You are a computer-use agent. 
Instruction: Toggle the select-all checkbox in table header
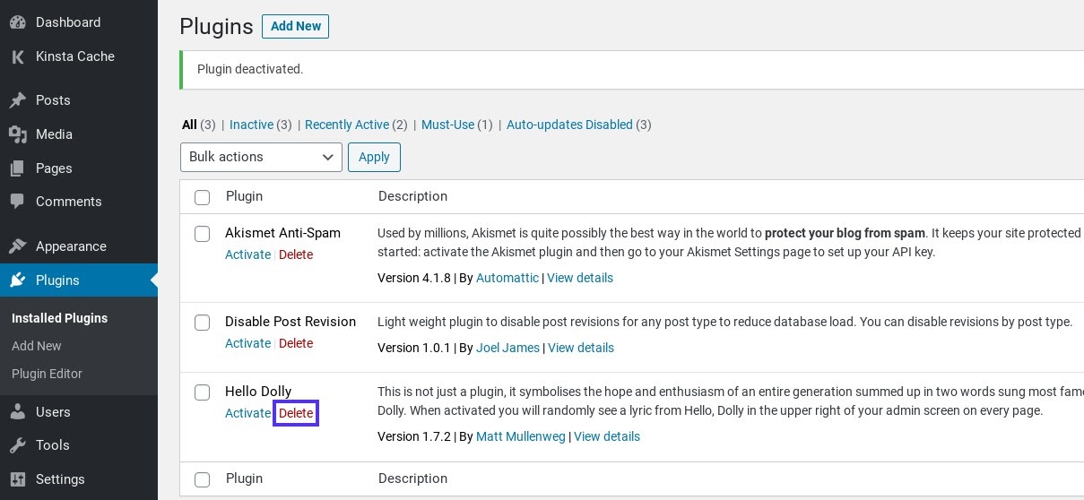click(203, 197)
